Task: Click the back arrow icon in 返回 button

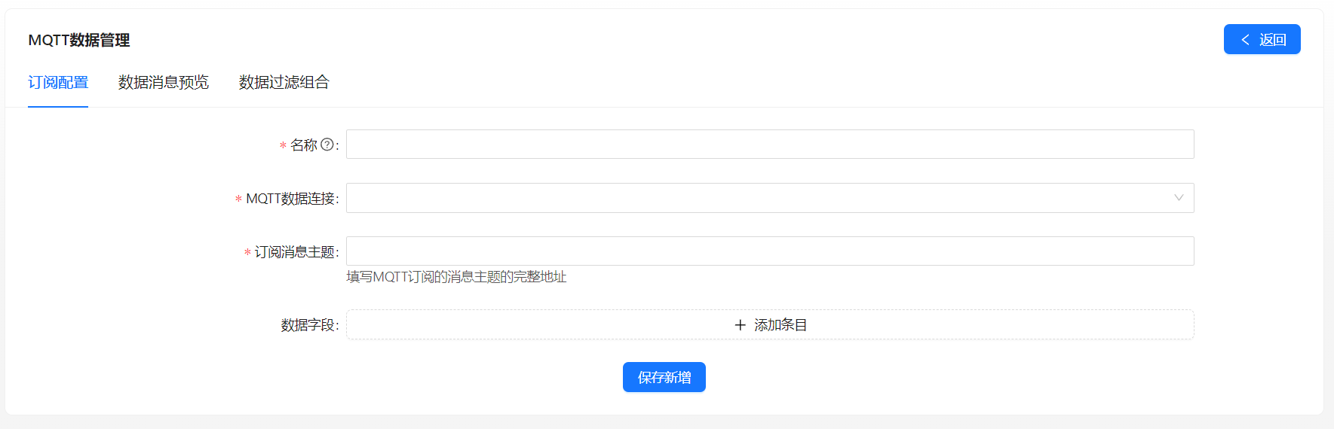Action: 1245,40
